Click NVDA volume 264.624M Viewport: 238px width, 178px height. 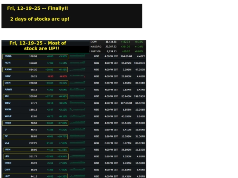[126, 56]
